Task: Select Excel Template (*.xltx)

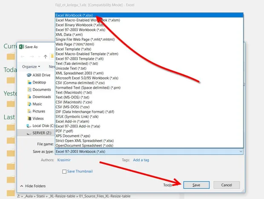Action: pos(149,49)
